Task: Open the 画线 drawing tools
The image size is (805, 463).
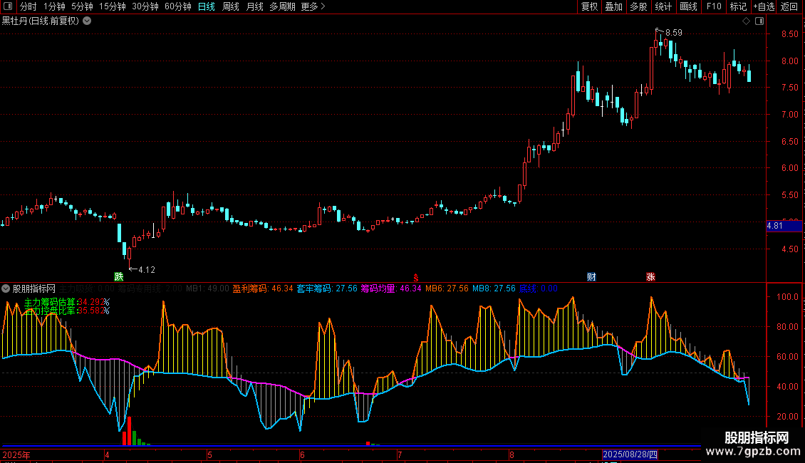Action: [688, 6]
